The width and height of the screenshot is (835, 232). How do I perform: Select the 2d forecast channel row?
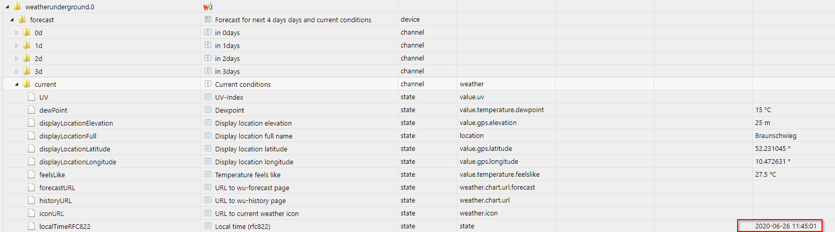click(39, 58)
